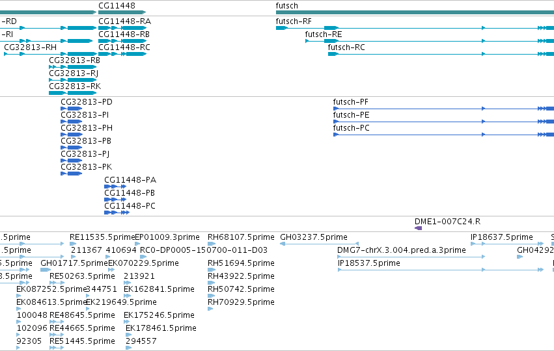Viewport: 554px width, 351px height.
Task: Click feature 100048
Action: pyautogui.click(x=32, y=315)
